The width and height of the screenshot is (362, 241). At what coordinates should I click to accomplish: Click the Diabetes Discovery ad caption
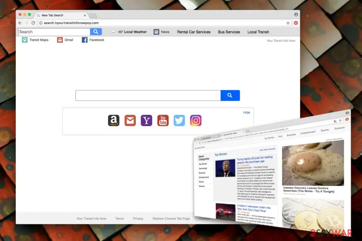pyautogui.click(x=309, y=190)
